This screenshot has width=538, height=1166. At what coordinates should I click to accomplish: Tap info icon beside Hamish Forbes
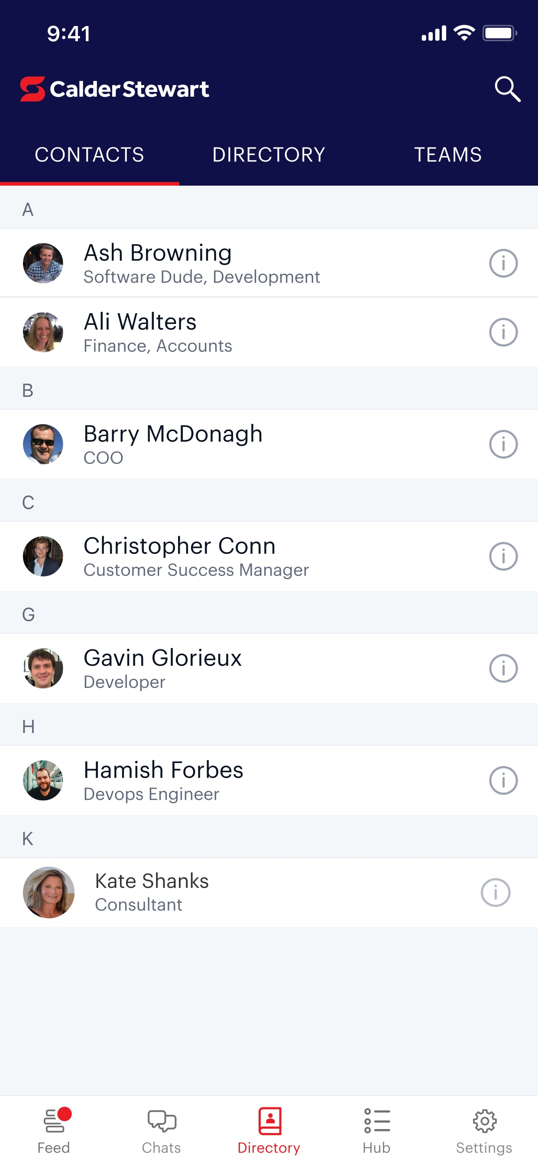[503, 780]
